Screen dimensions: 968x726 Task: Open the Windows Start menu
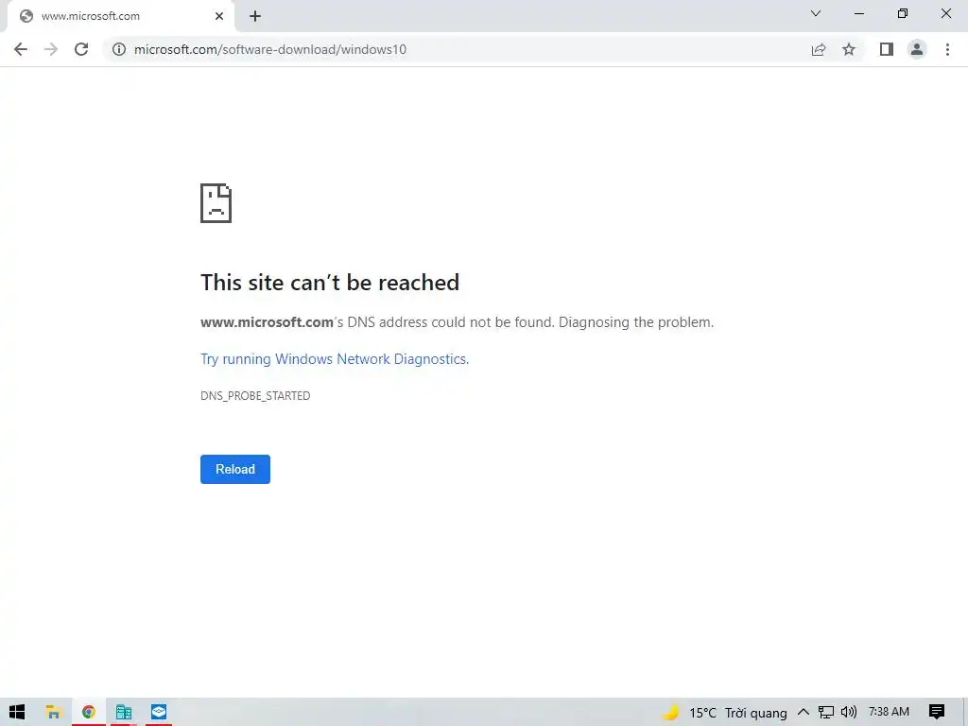[17, 712]
